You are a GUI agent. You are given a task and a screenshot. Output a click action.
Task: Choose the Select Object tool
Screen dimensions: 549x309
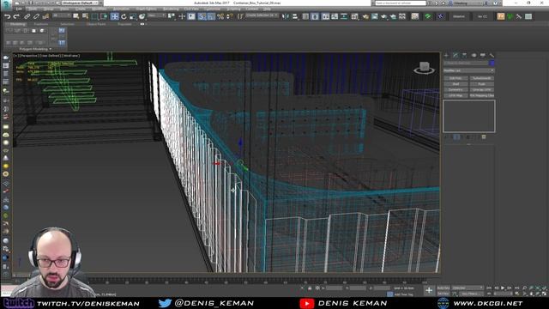coord(76,16)
